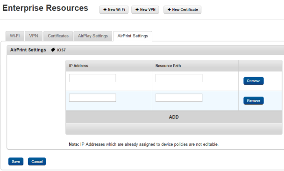Click the iOS7 tag icon
Viewport: 284px width, 171px height.
click(53, 50)
